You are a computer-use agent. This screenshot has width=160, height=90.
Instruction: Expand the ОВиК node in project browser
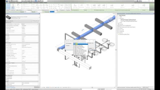119,17
